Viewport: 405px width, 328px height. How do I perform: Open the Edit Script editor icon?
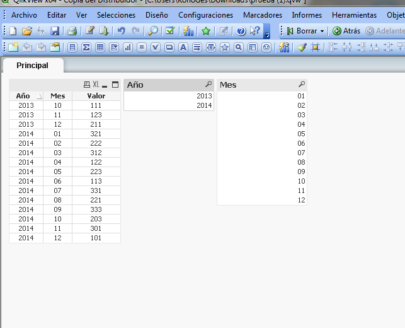pos(90,31)
